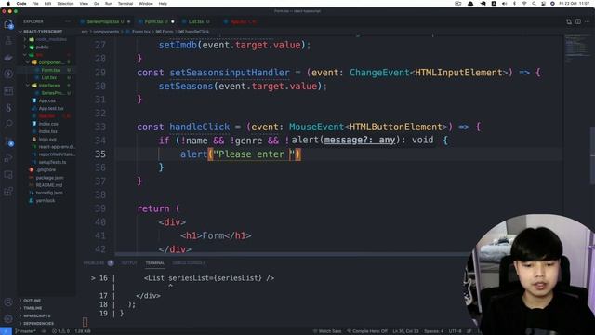Image resolution: width=595 pixels, height=335 pixels.
Task: Open the Thunder Client lightning icon
Action: pos(8,74)
